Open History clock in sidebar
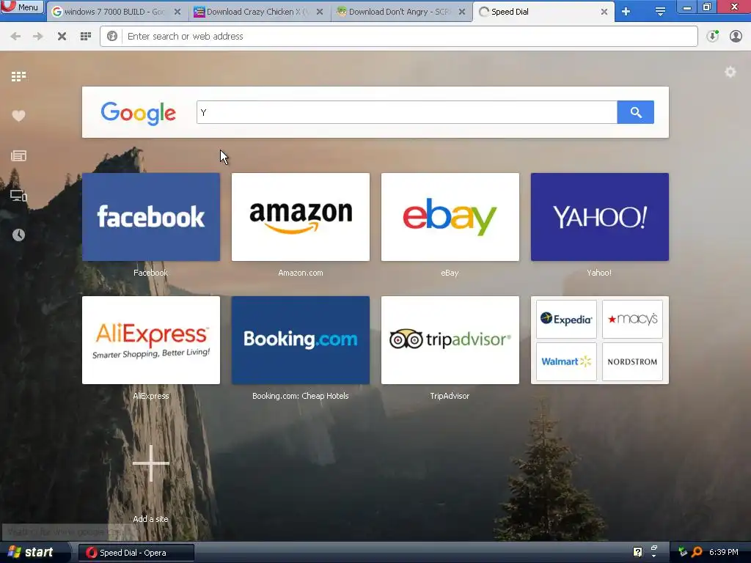 point(18,235)
